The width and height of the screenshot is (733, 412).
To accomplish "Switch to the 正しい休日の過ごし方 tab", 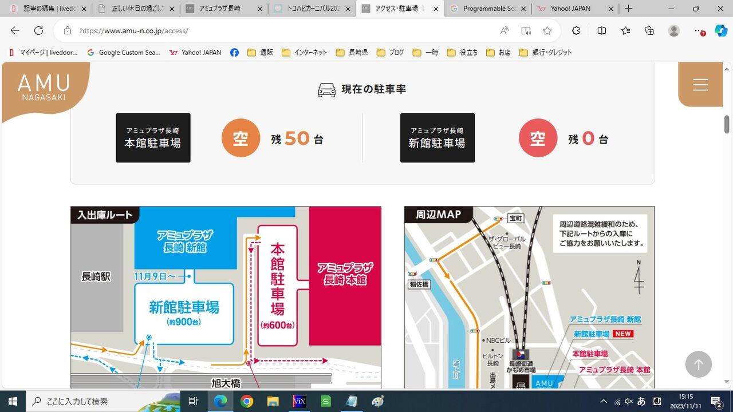I will tap(136, 9).
